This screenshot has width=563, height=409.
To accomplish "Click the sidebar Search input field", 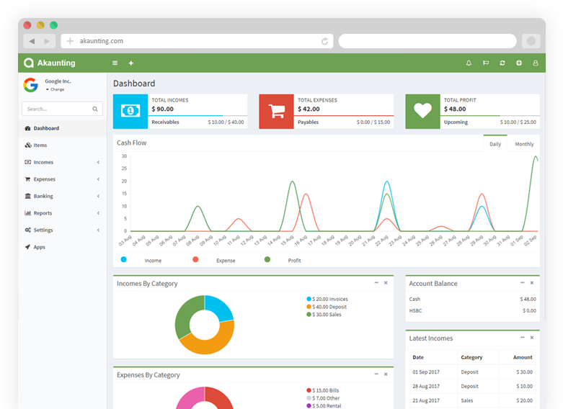I will tap(63, 109).
